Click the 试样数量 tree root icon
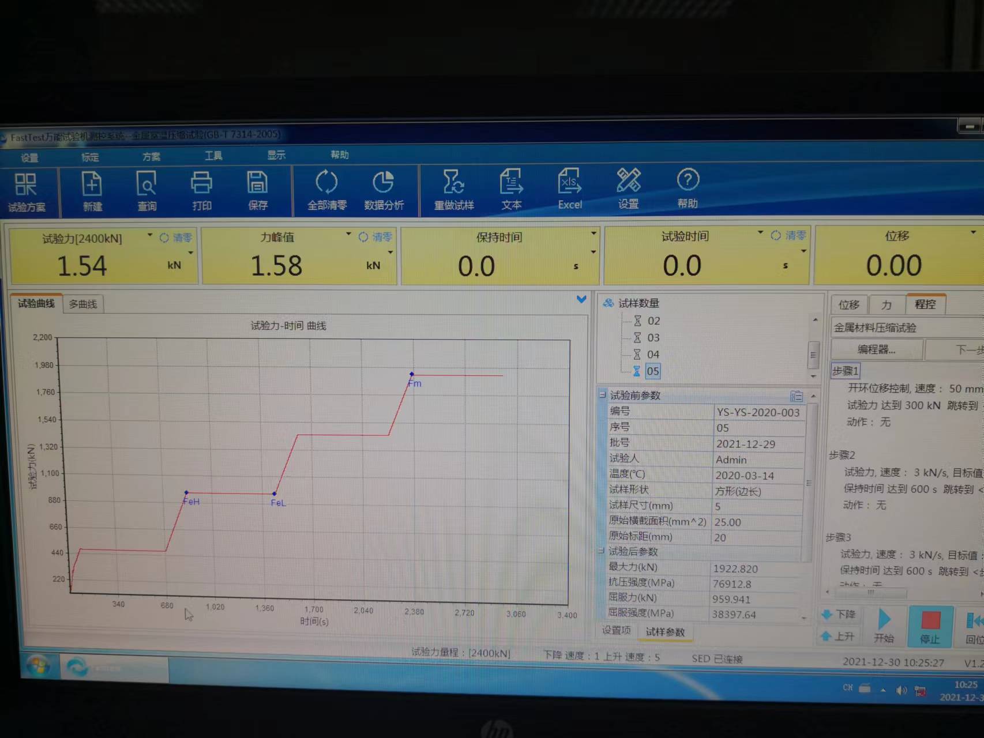Image resolution: width=984 pixels, height=738 pixels. [608, 303]
